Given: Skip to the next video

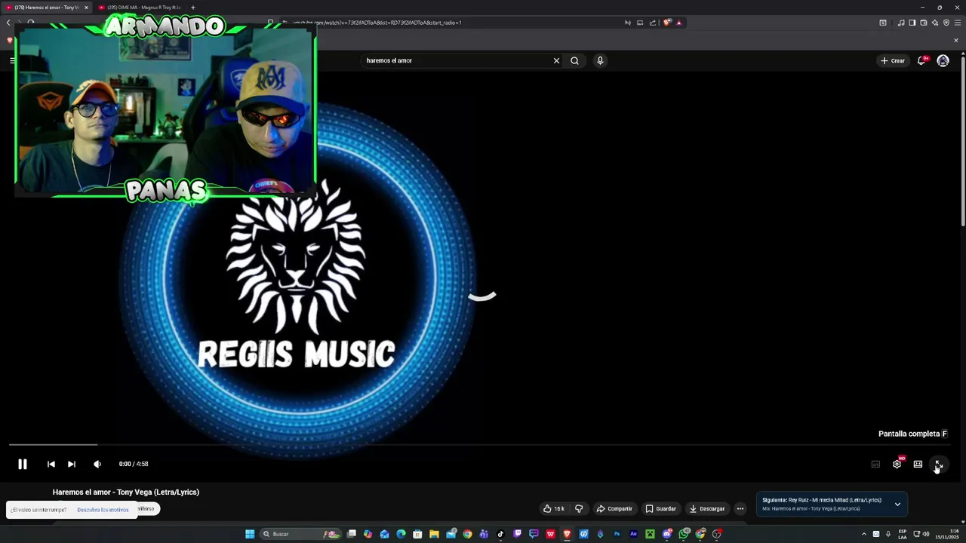Looking at the screenshot, I should point(71,464).
